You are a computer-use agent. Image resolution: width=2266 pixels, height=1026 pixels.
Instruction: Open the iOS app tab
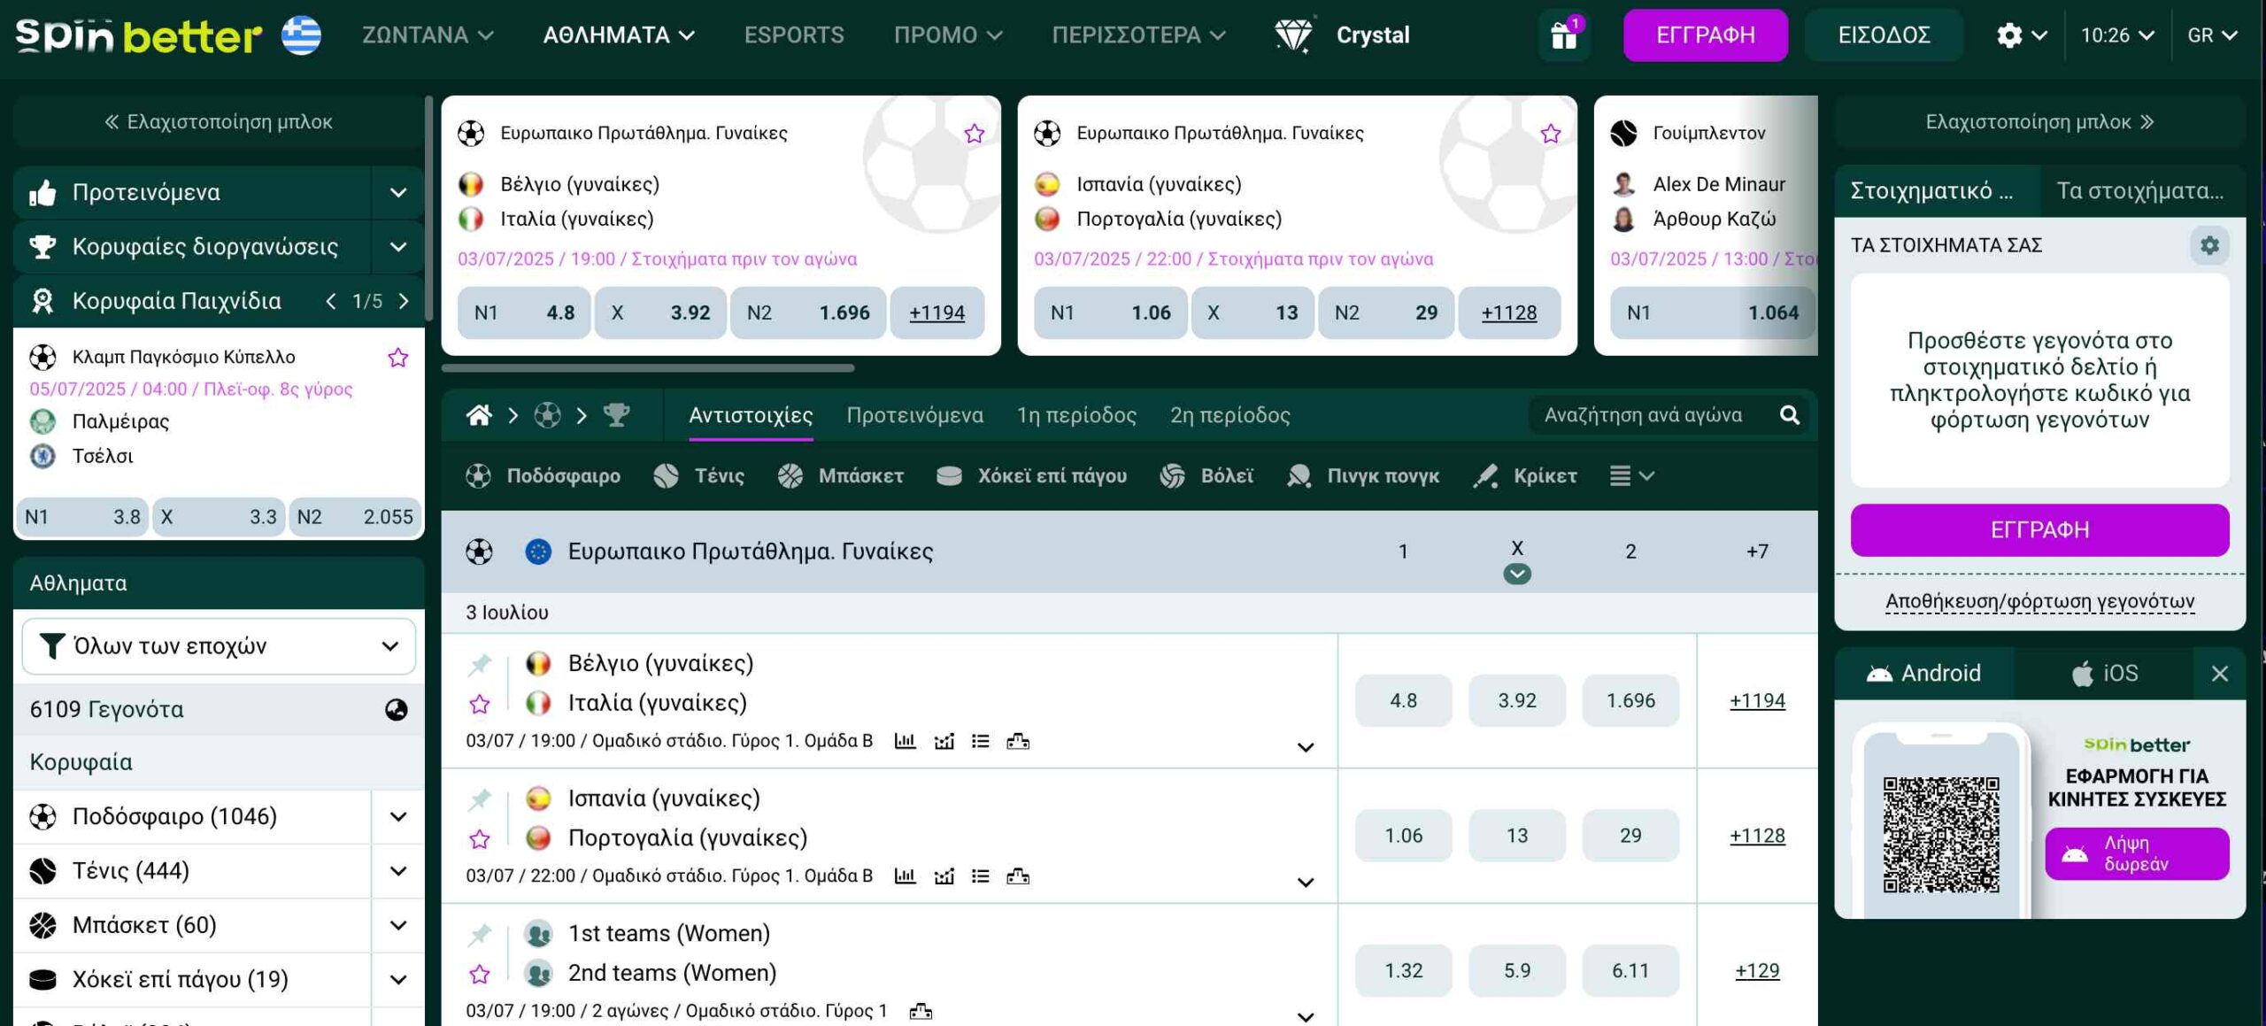point(2104,674)
